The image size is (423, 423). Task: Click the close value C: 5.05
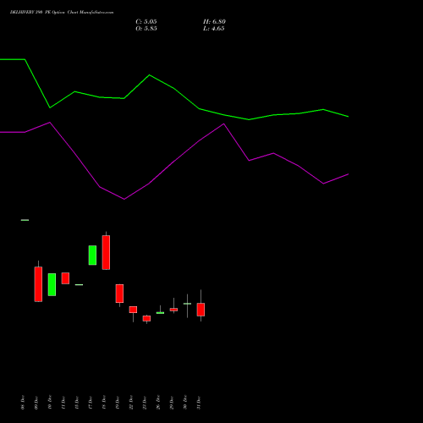(146, 22)
